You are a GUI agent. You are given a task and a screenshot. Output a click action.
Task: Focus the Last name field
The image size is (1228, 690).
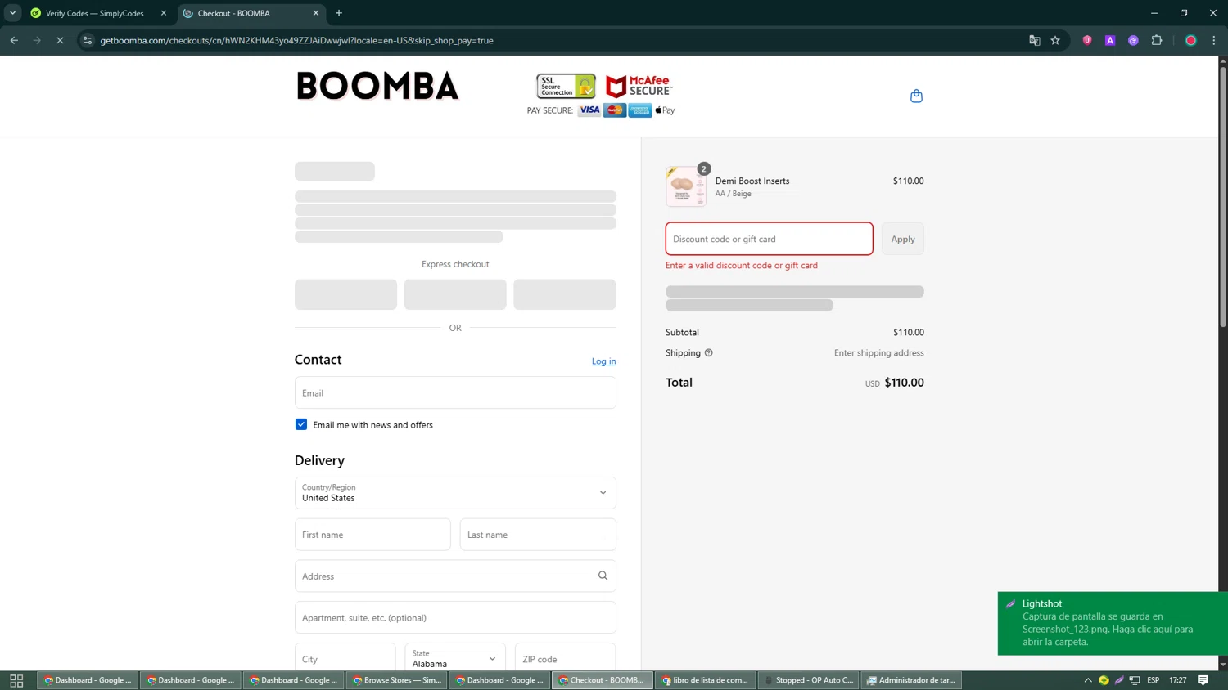[x=538, y=535]
